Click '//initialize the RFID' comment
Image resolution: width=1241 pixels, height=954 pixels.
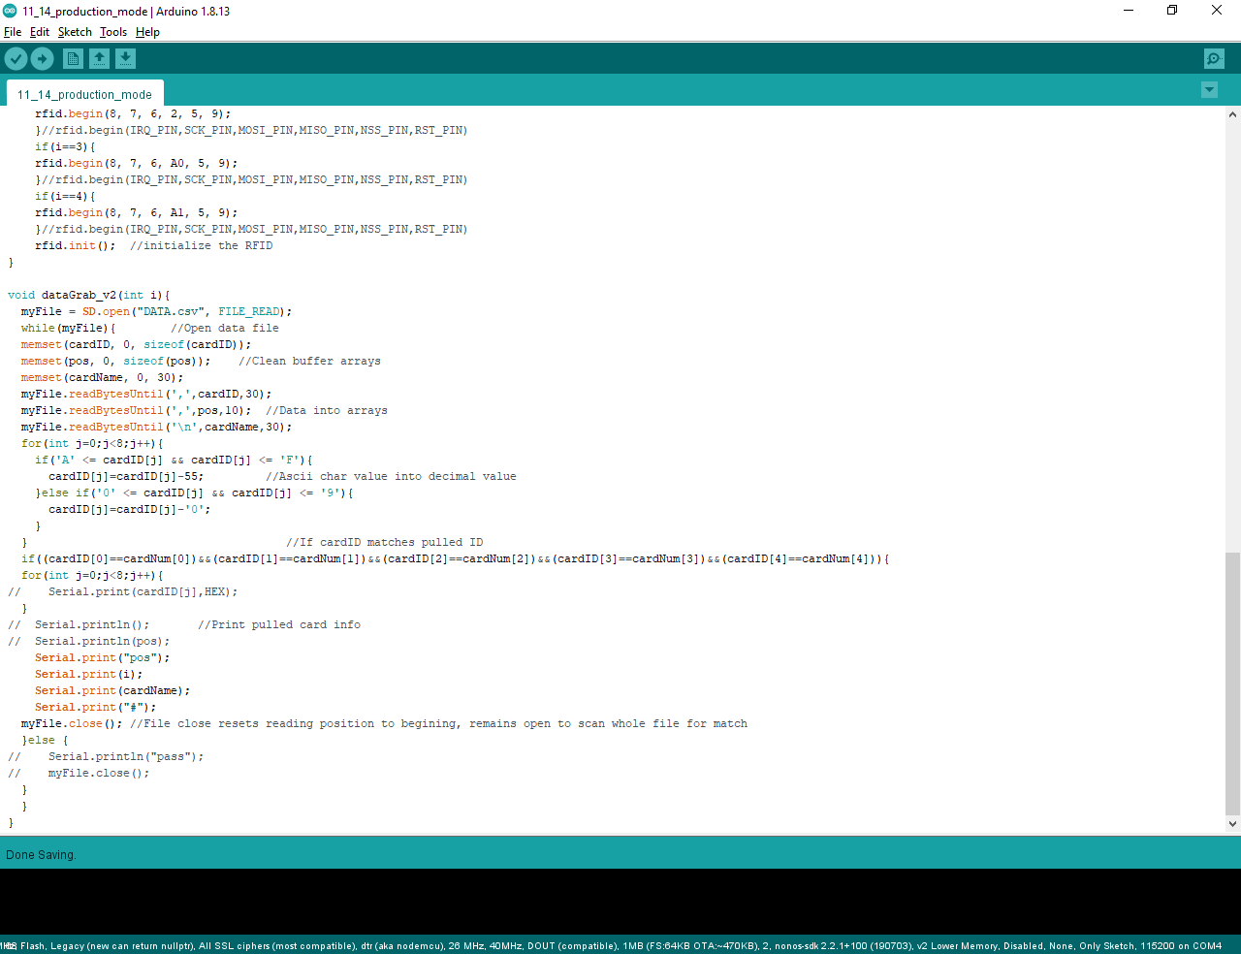click(201, 245)
